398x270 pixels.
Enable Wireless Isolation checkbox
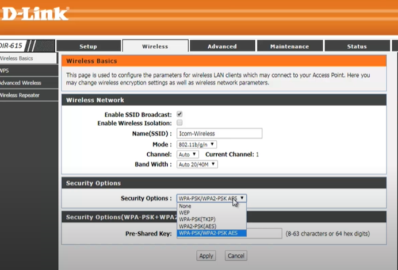point(179,123)
